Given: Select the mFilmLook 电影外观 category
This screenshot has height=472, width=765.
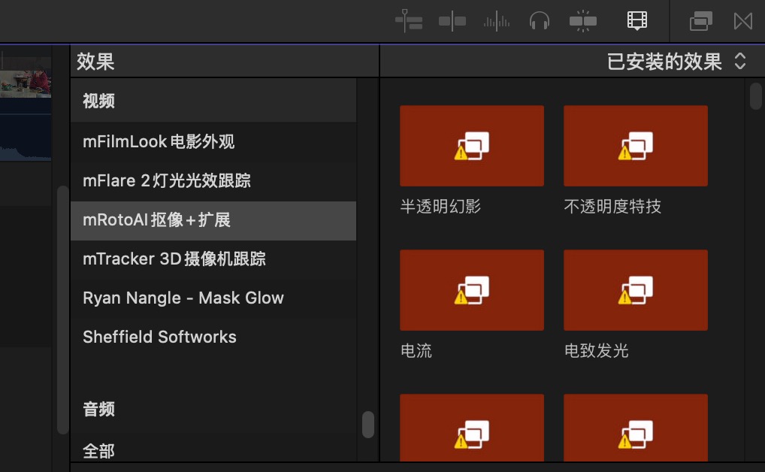Looking at the screenshot, I should (159, 142).
